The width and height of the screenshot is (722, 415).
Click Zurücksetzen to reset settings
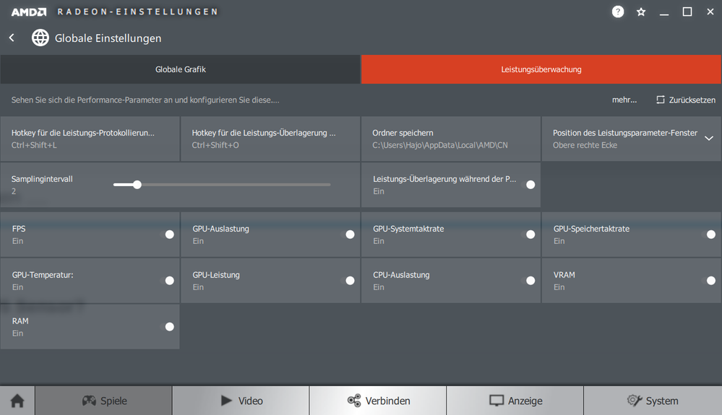coord(685,100)
